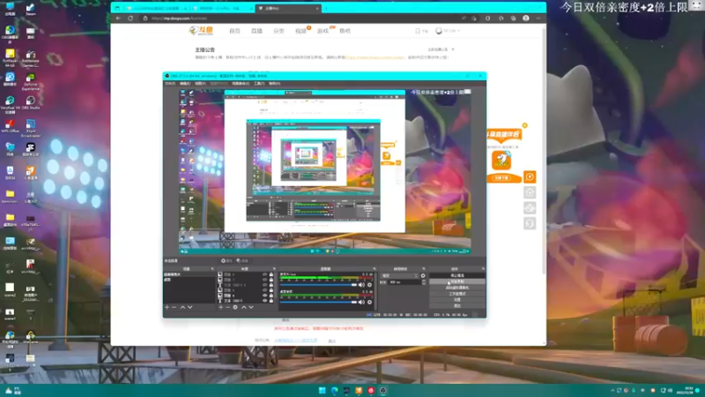Toggle visibility eye of the bottom 文本 GDI+ source
The width and height of the screenshot is (705, 397).
click(x=265, y=301)
